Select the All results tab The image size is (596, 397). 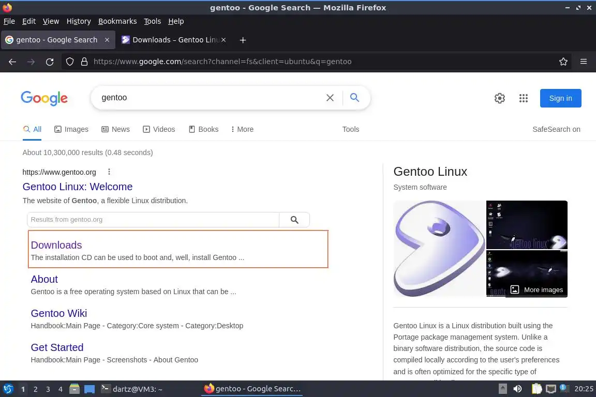pyautogui.click(x=32, y=129)
